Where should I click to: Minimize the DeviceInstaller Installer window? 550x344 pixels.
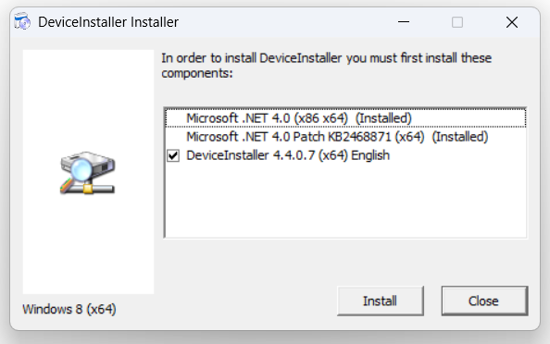(x=404, y=22)
